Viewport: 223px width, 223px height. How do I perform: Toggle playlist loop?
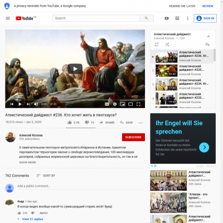click(157, 45)
